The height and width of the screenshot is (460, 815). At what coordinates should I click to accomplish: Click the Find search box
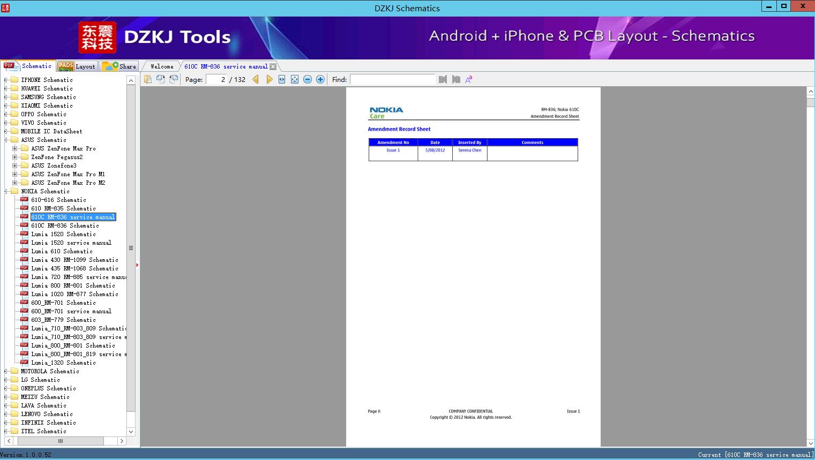click(393, 79)
